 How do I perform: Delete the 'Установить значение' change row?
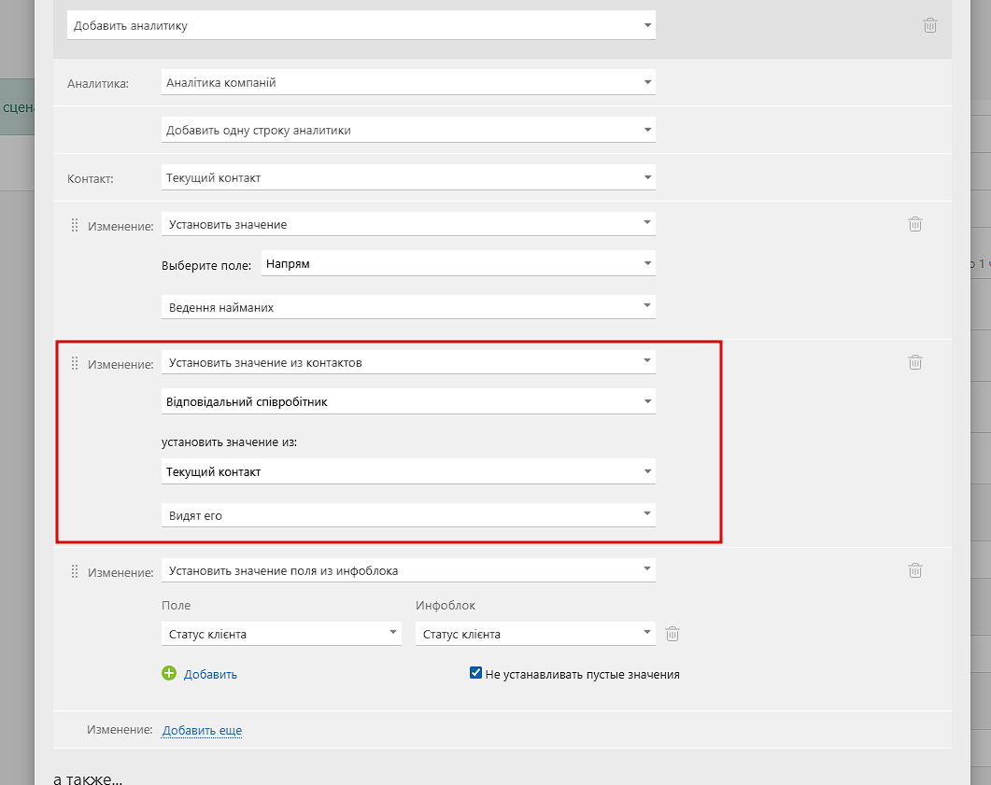pyautogui.click(x=915, y=224)
